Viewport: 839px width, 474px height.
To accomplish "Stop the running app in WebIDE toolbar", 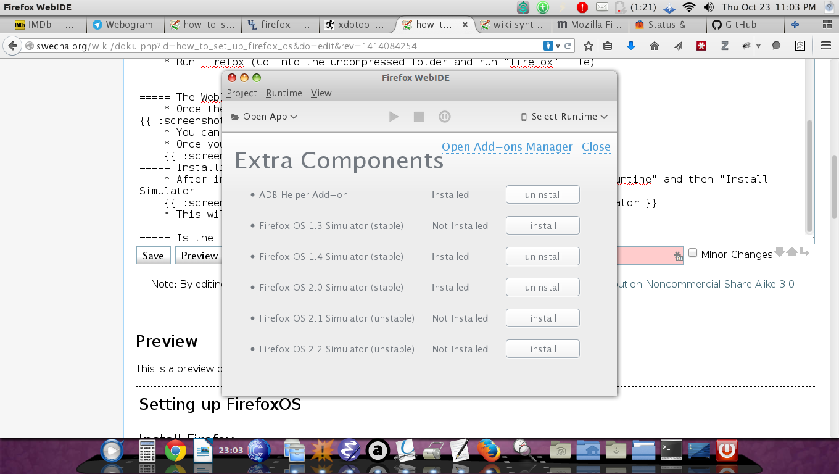I will [x=419, y=117].
